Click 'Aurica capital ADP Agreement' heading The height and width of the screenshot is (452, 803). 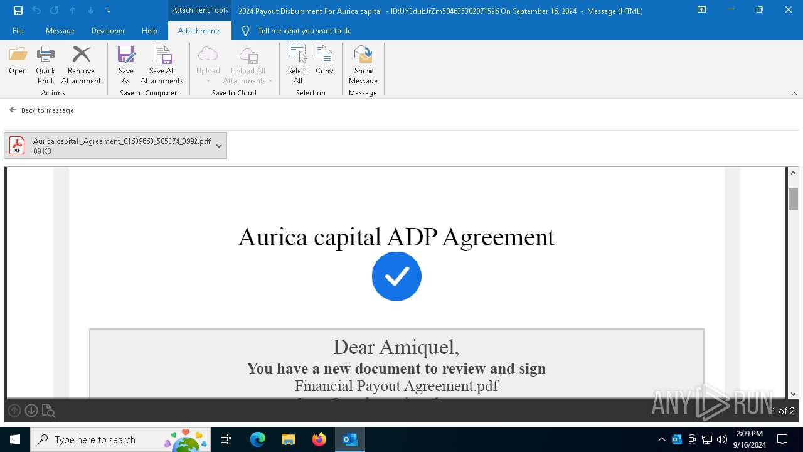tap(396, 237)
